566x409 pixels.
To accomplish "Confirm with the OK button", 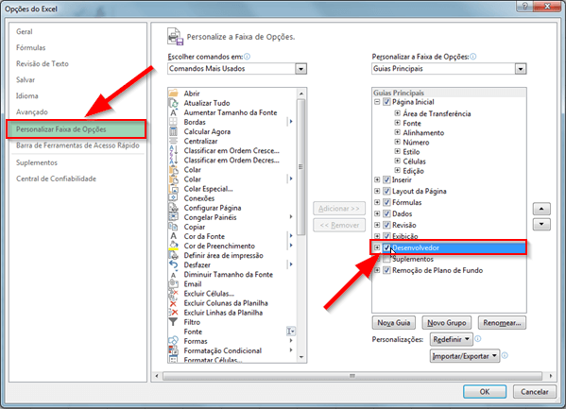I will (x=485, y=392).
